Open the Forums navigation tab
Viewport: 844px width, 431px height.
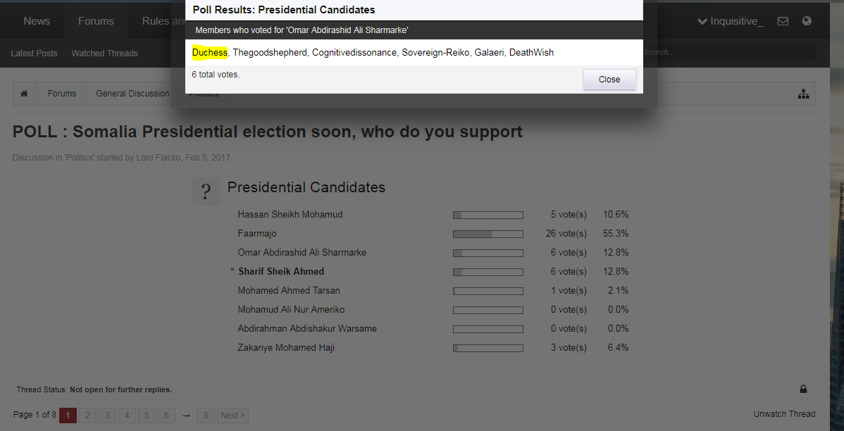96,21
